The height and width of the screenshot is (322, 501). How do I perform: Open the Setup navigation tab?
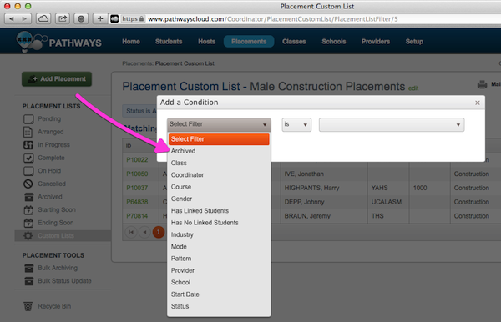[x=414, y=42]
